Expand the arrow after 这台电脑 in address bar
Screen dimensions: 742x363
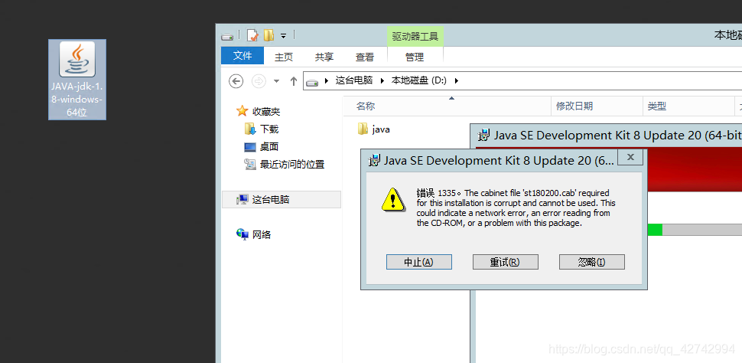click(x=382, y=81)
